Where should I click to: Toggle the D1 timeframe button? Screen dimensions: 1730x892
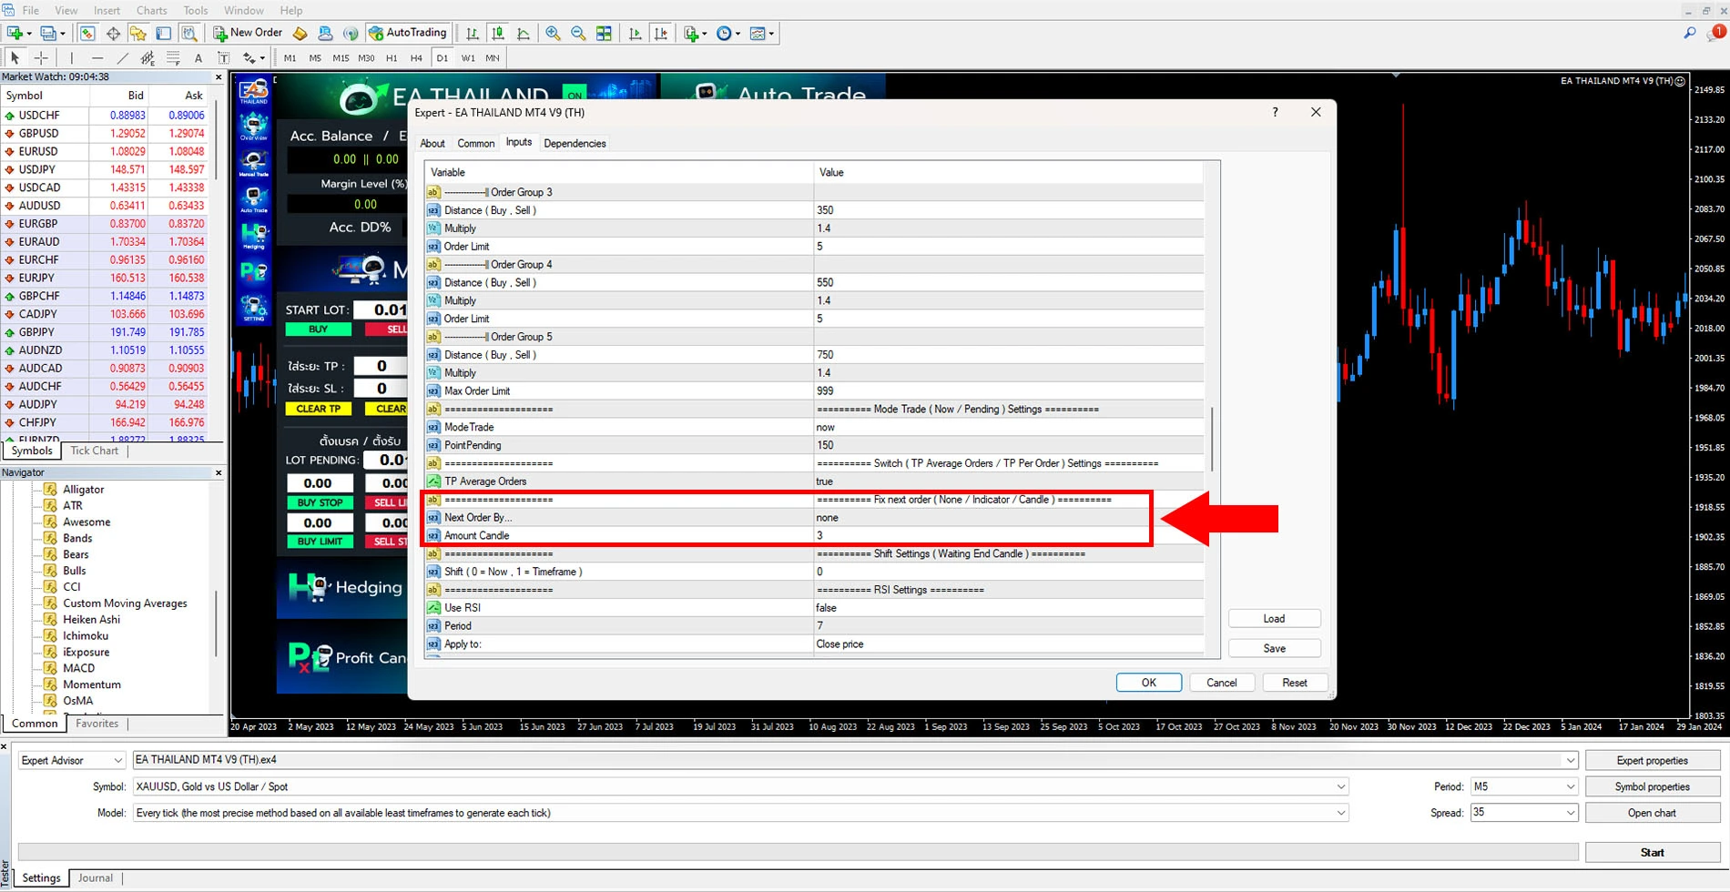pyautogui.click(x=442, y=58)
